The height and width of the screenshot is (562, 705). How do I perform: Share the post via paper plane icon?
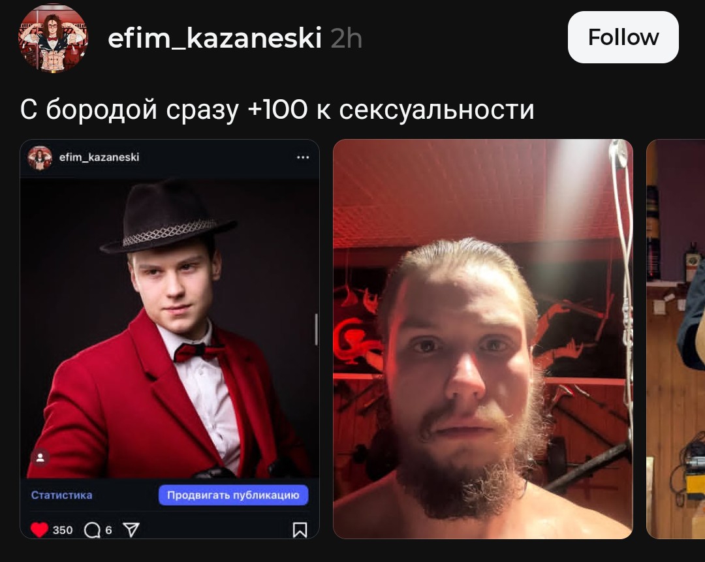coord(131,529)
